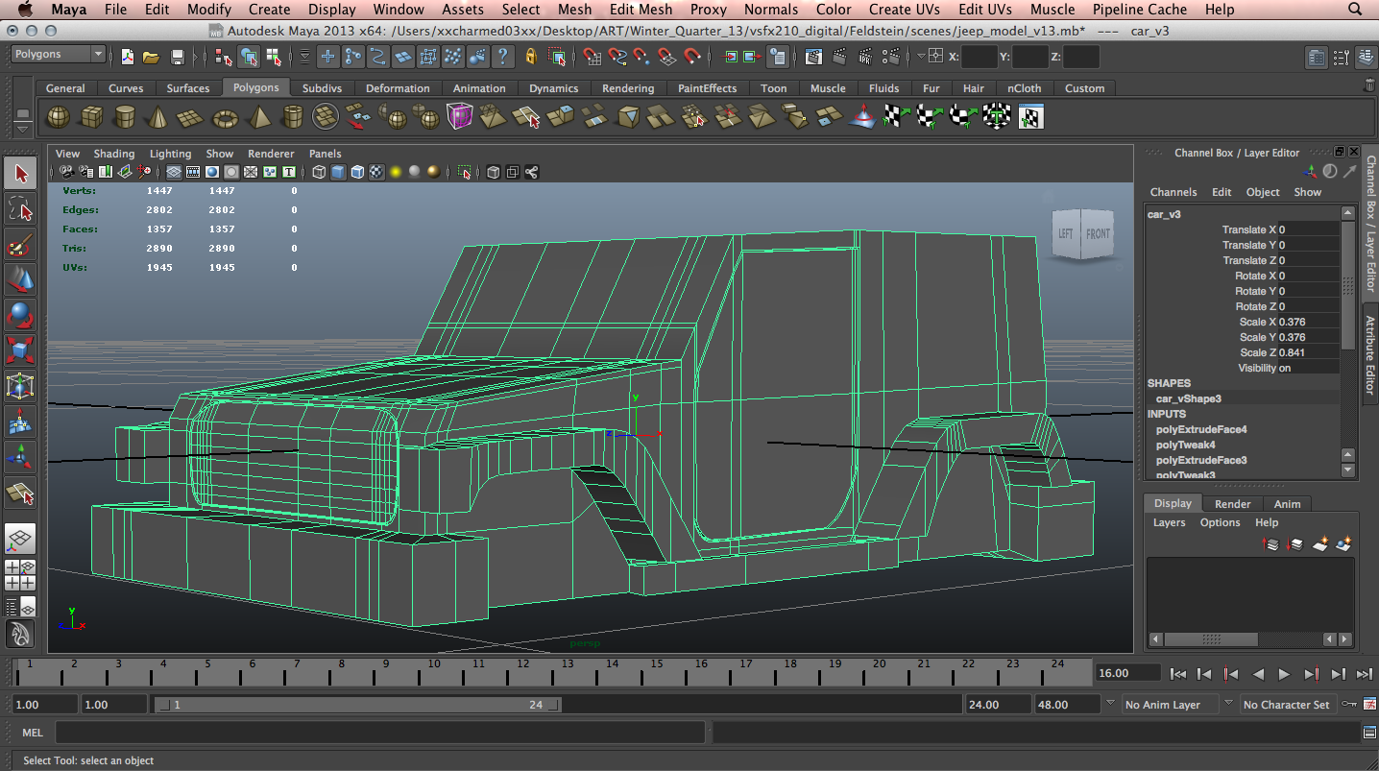Click the polygon cone shelf icon
This screenshot has height=771, width=1379.
[157, 117]
